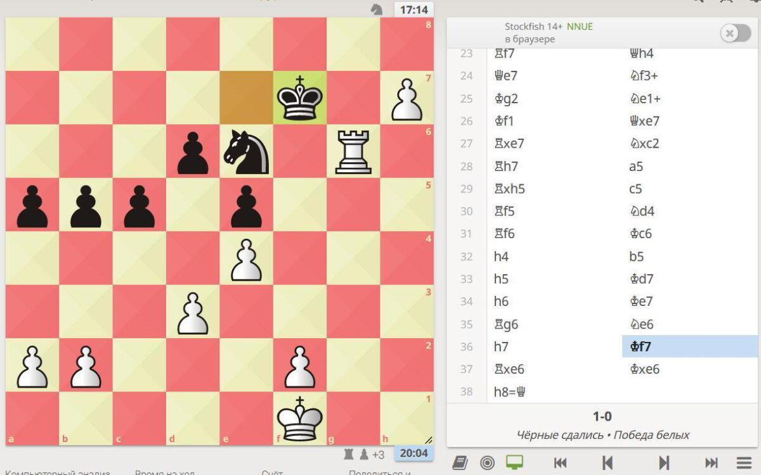Click the white rook on g6
761x475 pixels.
click(x=353, y=151)
